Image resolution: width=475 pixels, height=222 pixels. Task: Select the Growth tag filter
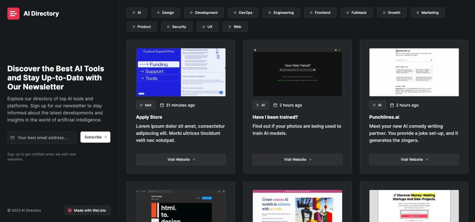[392, 13]
